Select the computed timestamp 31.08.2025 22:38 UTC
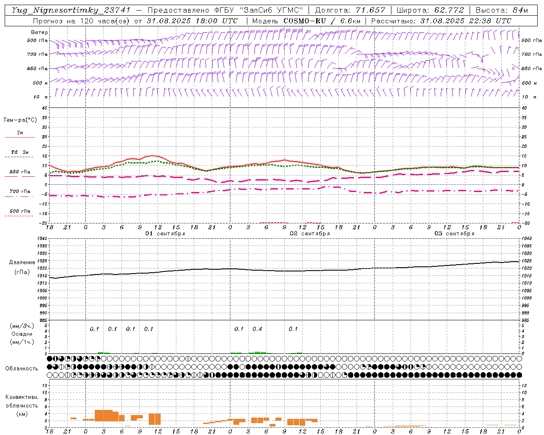This screenshot has height=435, width=544. pyautogui.click(x=466, y=21)
